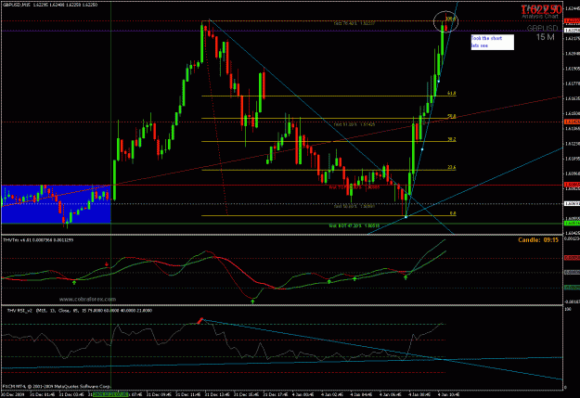This screenshot has width=580, height=398.
Task: Click the Analysis Chart label under price
Action: tap(540, 17)
